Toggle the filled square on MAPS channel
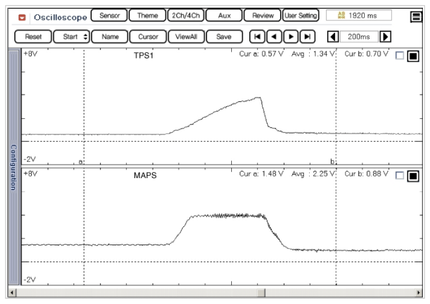The image size is (430, 304). tap(412, 176)
